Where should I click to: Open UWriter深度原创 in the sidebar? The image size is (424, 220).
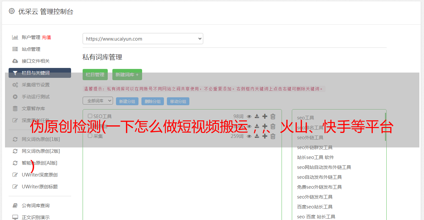tap(40, 175)
